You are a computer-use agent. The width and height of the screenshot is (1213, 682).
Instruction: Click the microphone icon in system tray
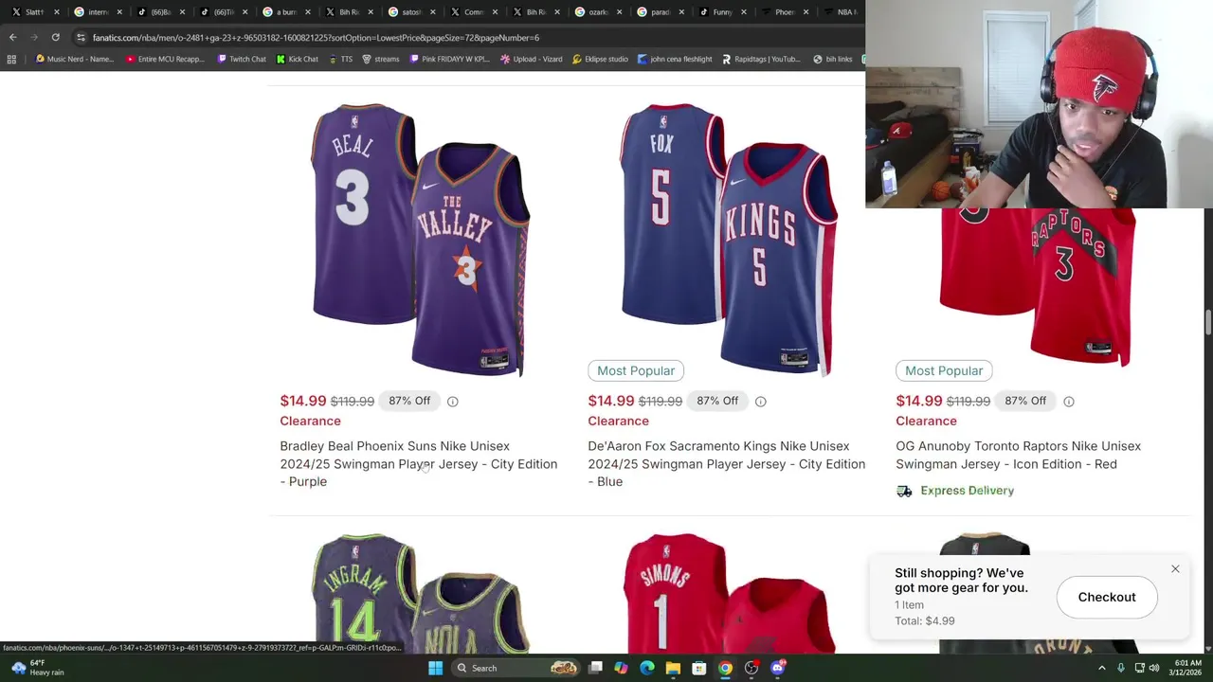(x=1121, y=668)
